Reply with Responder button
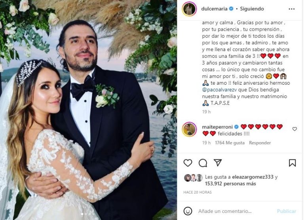304x220 pixels. [260, 143]
